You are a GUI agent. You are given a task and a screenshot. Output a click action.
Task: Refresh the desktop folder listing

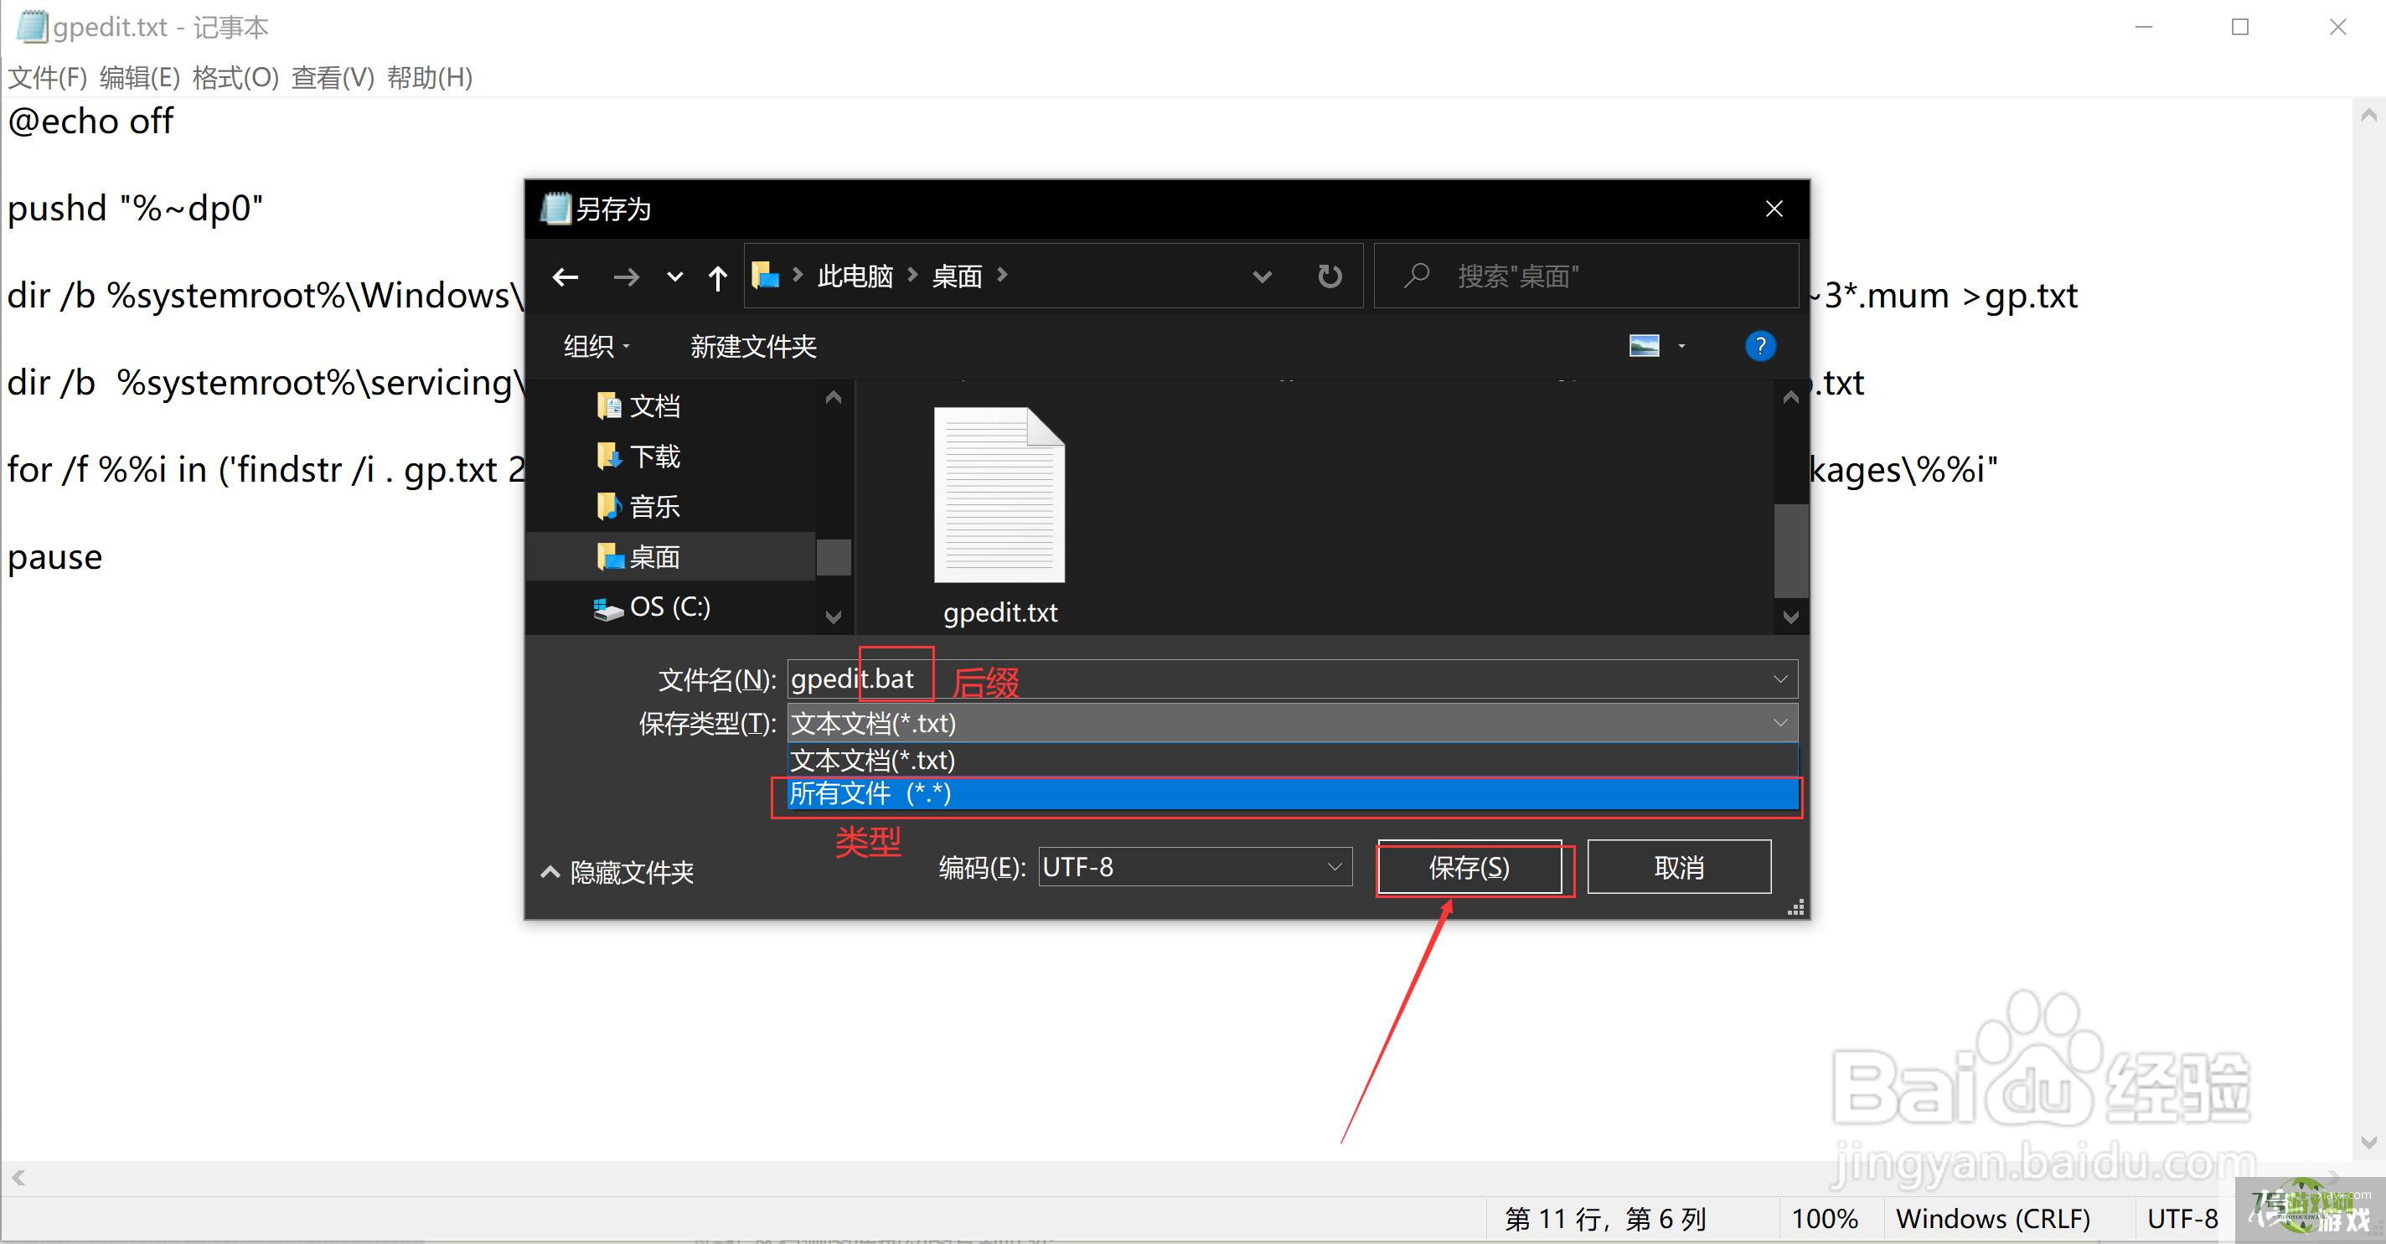pyautogui.click(x=1330, y=276)
